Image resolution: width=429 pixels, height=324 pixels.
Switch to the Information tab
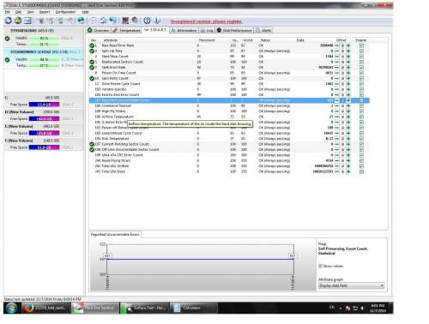[x=184, y=30]
